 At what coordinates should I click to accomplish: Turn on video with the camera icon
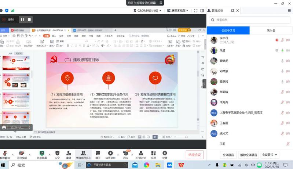[22, 153]
